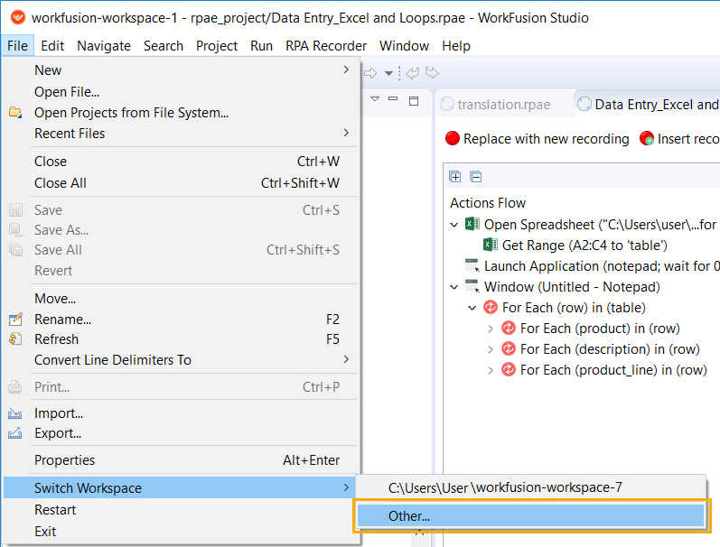Click the Refresh menu icon
Image resolution: width=720 pixels, height=547 pixels.
(15, 338)
